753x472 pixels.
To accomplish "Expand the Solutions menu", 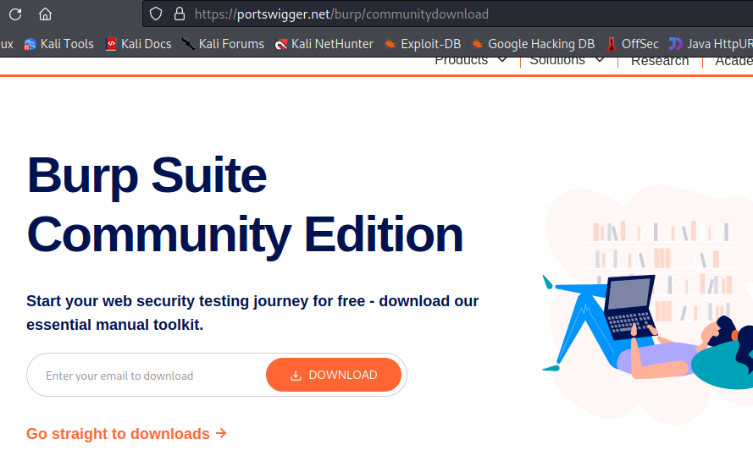I will (567, 61).
